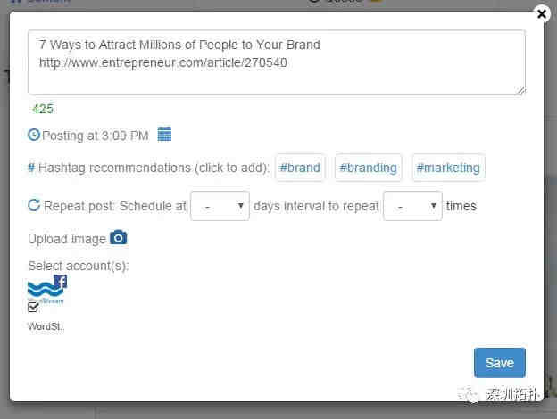Add the #marketing hashtag
Screen dimensions: 557x419
coord(448,168)
